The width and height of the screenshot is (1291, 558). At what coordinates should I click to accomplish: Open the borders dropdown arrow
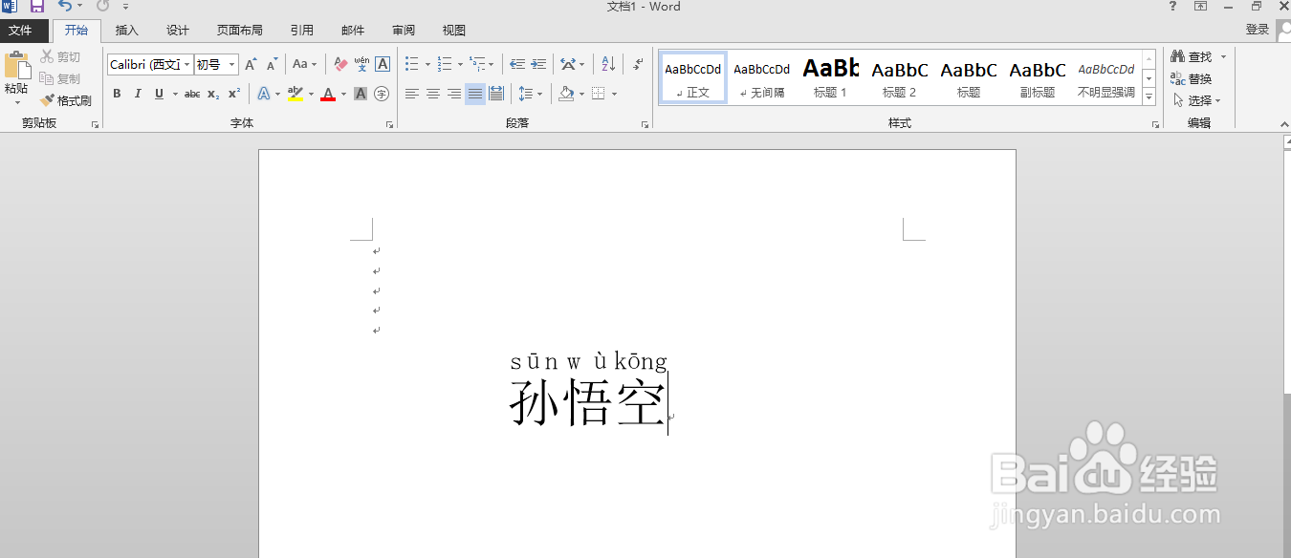pyautogui.click(x=614, y=94)
